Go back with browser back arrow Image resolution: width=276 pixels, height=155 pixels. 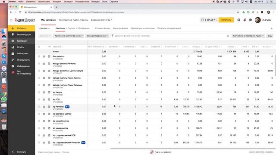tap(11, 12)
